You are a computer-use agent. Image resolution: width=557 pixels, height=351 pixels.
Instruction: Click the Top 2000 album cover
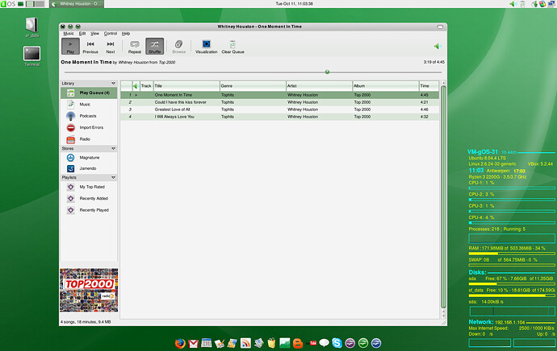click(x=89, y=290)
